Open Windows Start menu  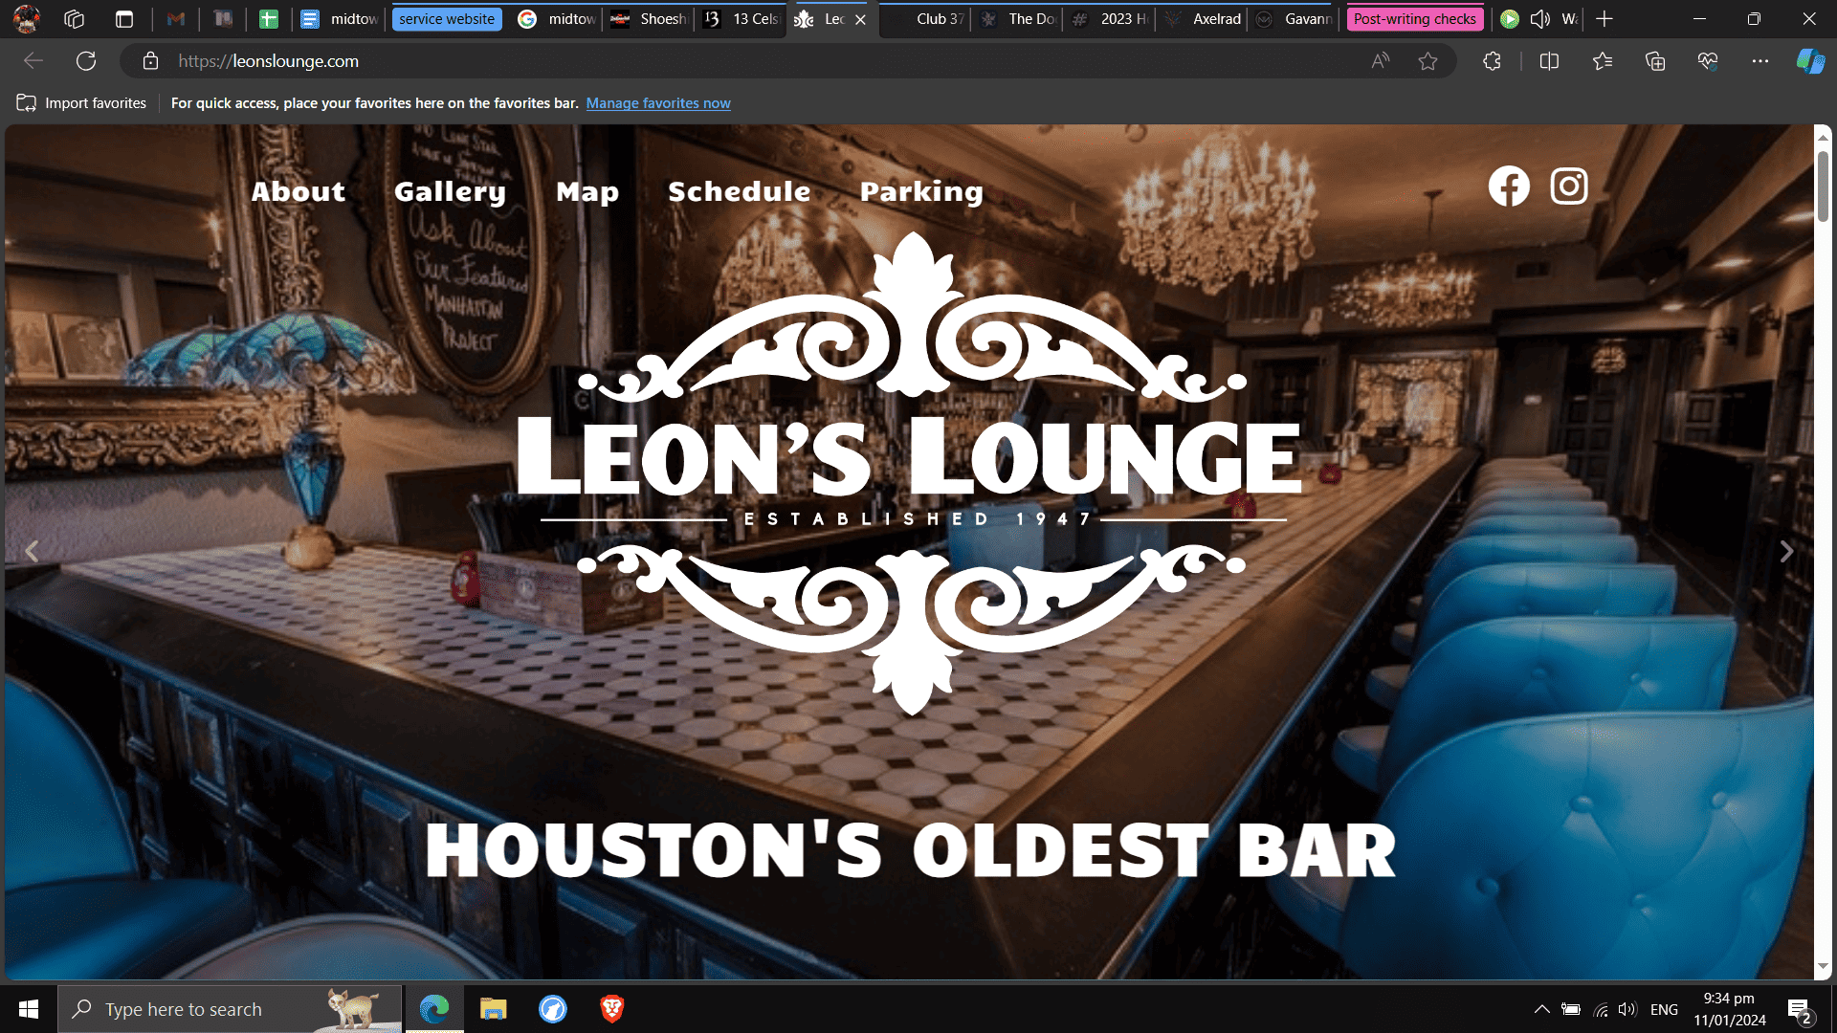pyautogui.click(x=29, y=1009)
